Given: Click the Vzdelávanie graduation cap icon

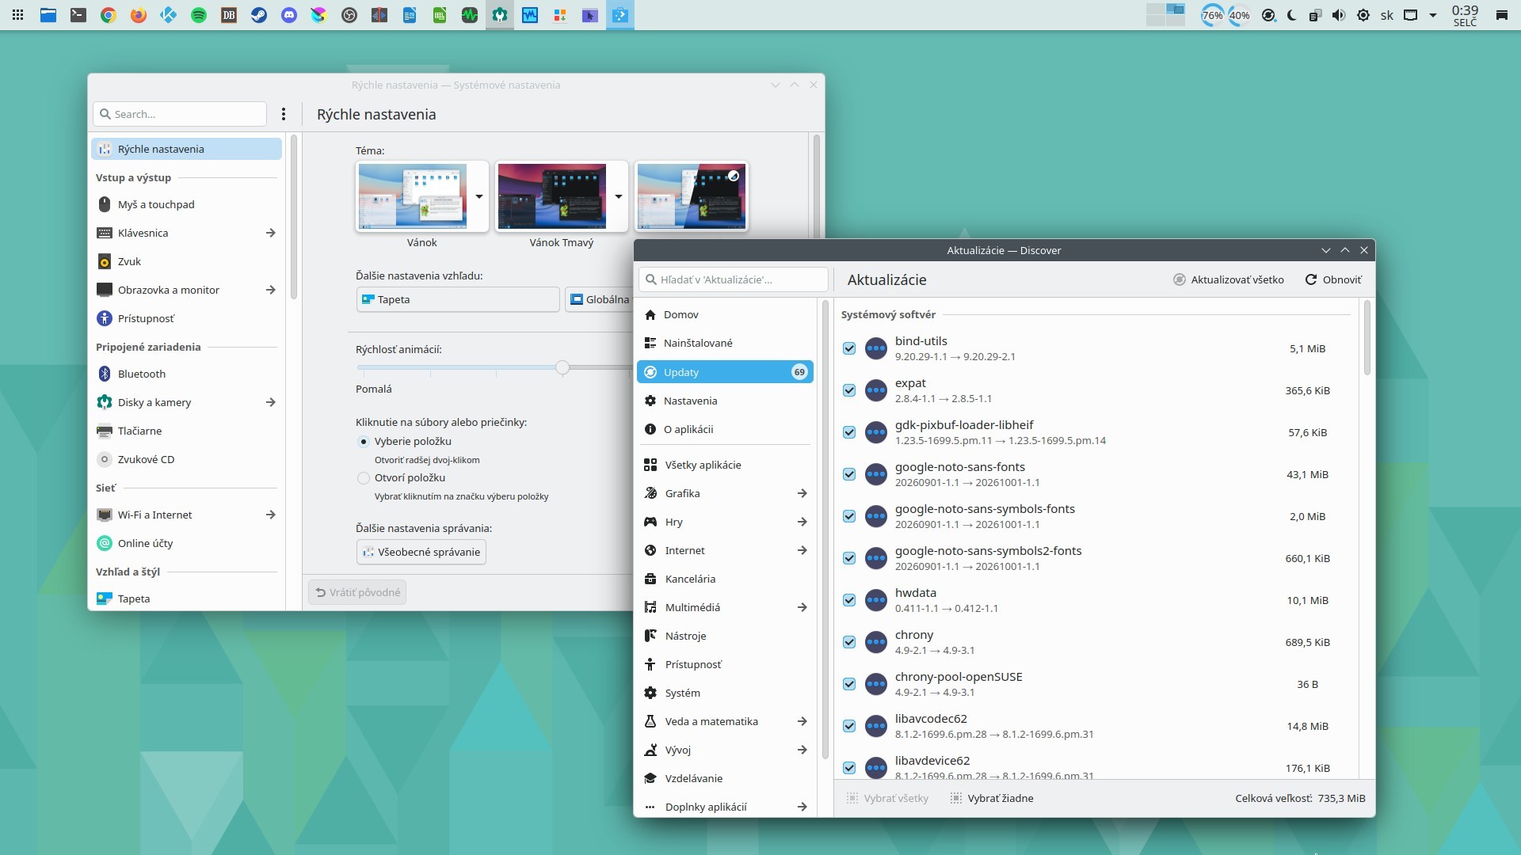Looking at the screenshot, I should (x=650, y=778).
